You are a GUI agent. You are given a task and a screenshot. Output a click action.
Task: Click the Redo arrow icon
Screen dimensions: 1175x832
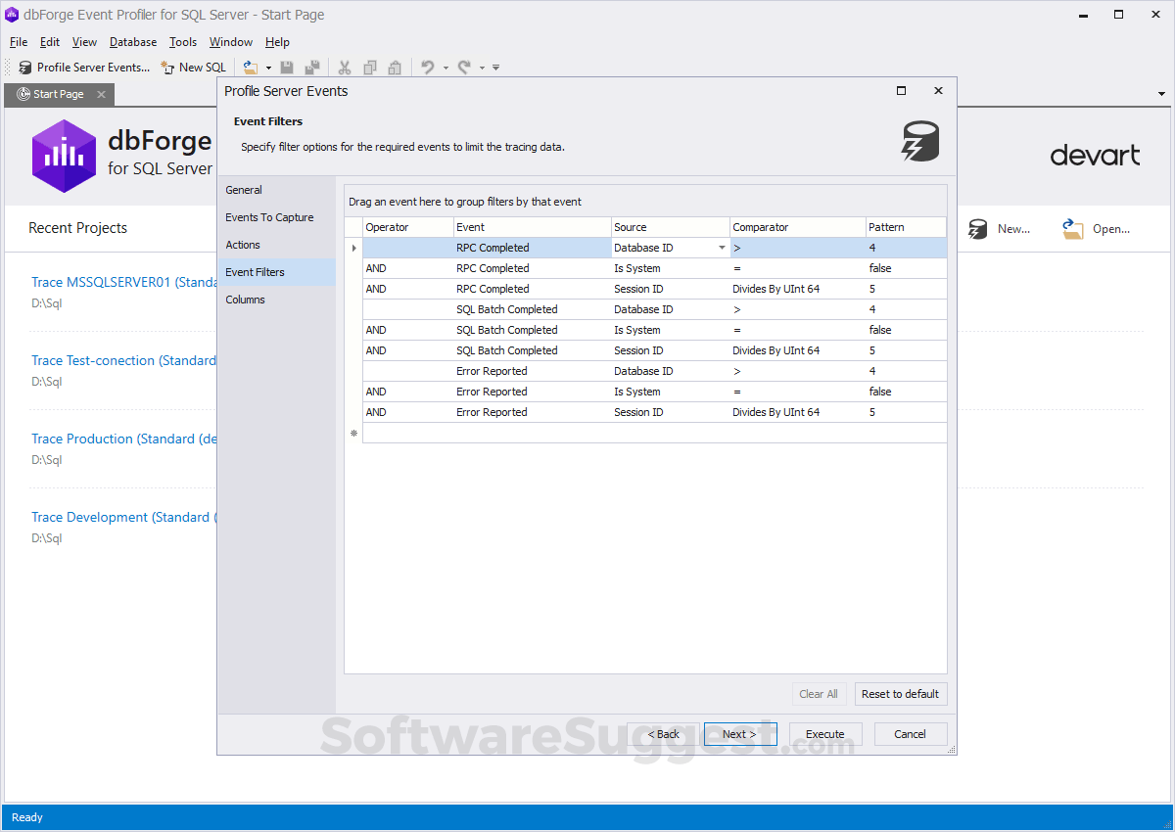click(x=464, y=68)
